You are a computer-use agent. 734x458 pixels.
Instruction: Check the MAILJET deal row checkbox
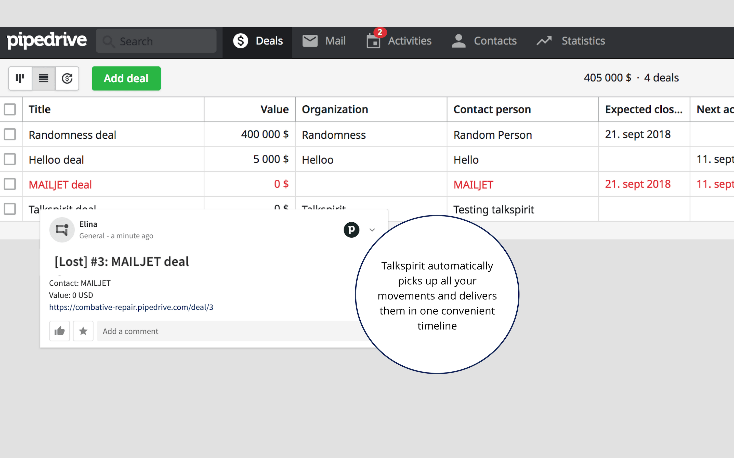[x=10, y=184]
